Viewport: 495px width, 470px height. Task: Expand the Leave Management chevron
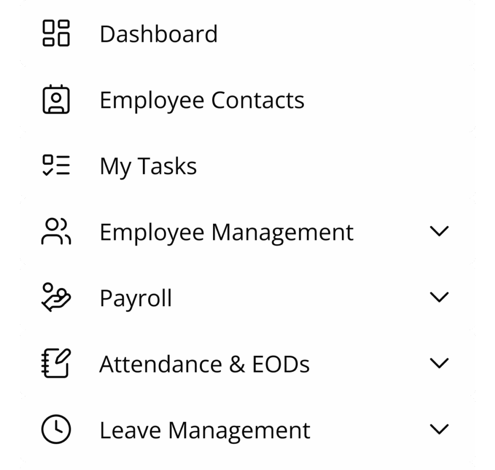coord(439,429)
